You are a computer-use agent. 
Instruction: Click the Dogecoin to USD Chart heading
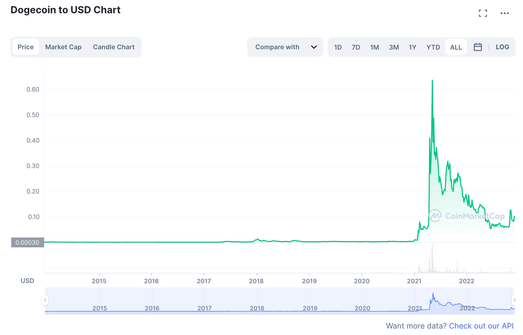(x=66, y=10)
